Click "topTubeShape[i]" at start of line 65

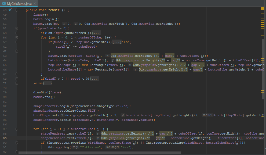click(x=62, y=65)
